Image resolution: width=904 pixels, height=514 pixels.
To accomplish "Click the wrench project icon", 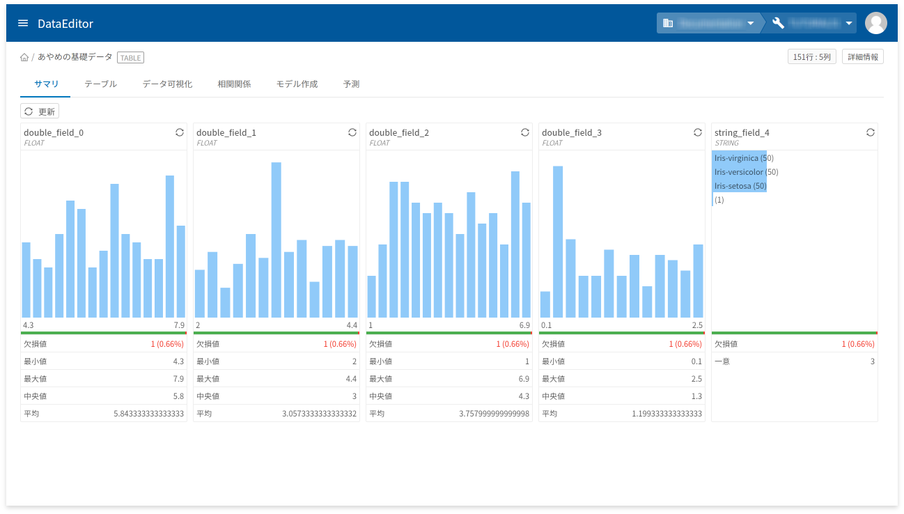I will 778,23.
